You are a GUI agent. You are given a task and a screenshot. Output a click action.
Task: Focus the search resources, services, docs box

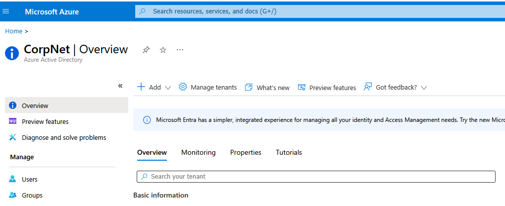[x=320, y=11]
